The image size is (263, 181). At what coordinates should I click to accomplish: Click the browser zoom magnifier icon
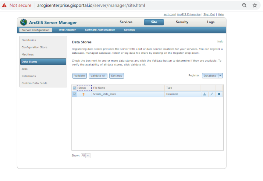click(x=244, y=5)
